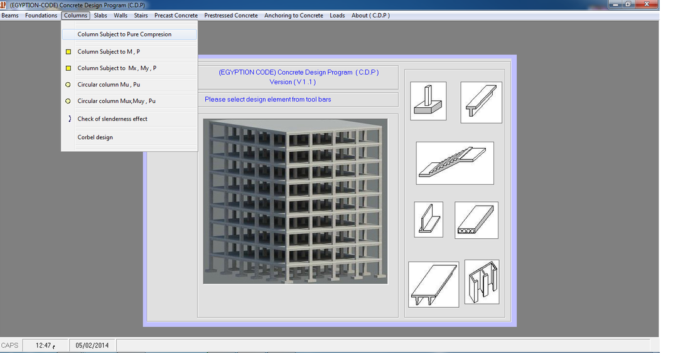
Task: Click the CAPS indicator in status bar
Action: (x=9, y=345)
